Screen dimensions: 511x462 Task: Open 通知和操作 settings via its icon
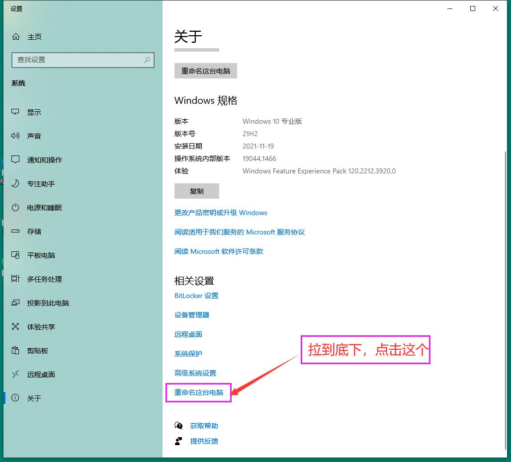[x=15, y=159]
